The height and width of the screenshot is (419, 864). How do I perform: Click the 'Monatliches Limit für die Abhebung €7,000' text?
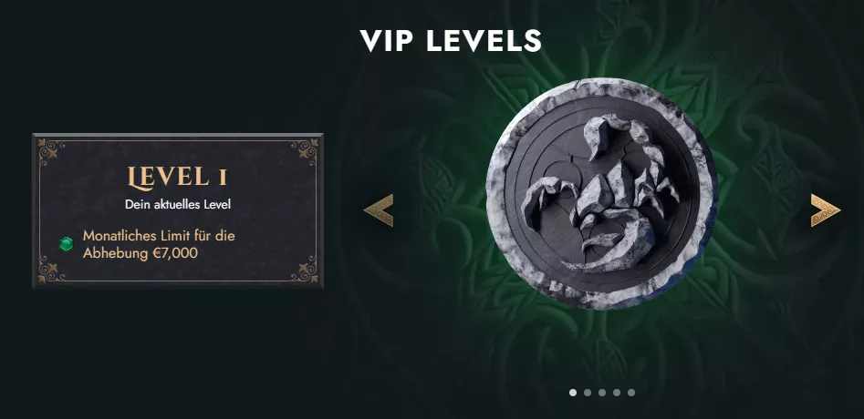point(159,244)
